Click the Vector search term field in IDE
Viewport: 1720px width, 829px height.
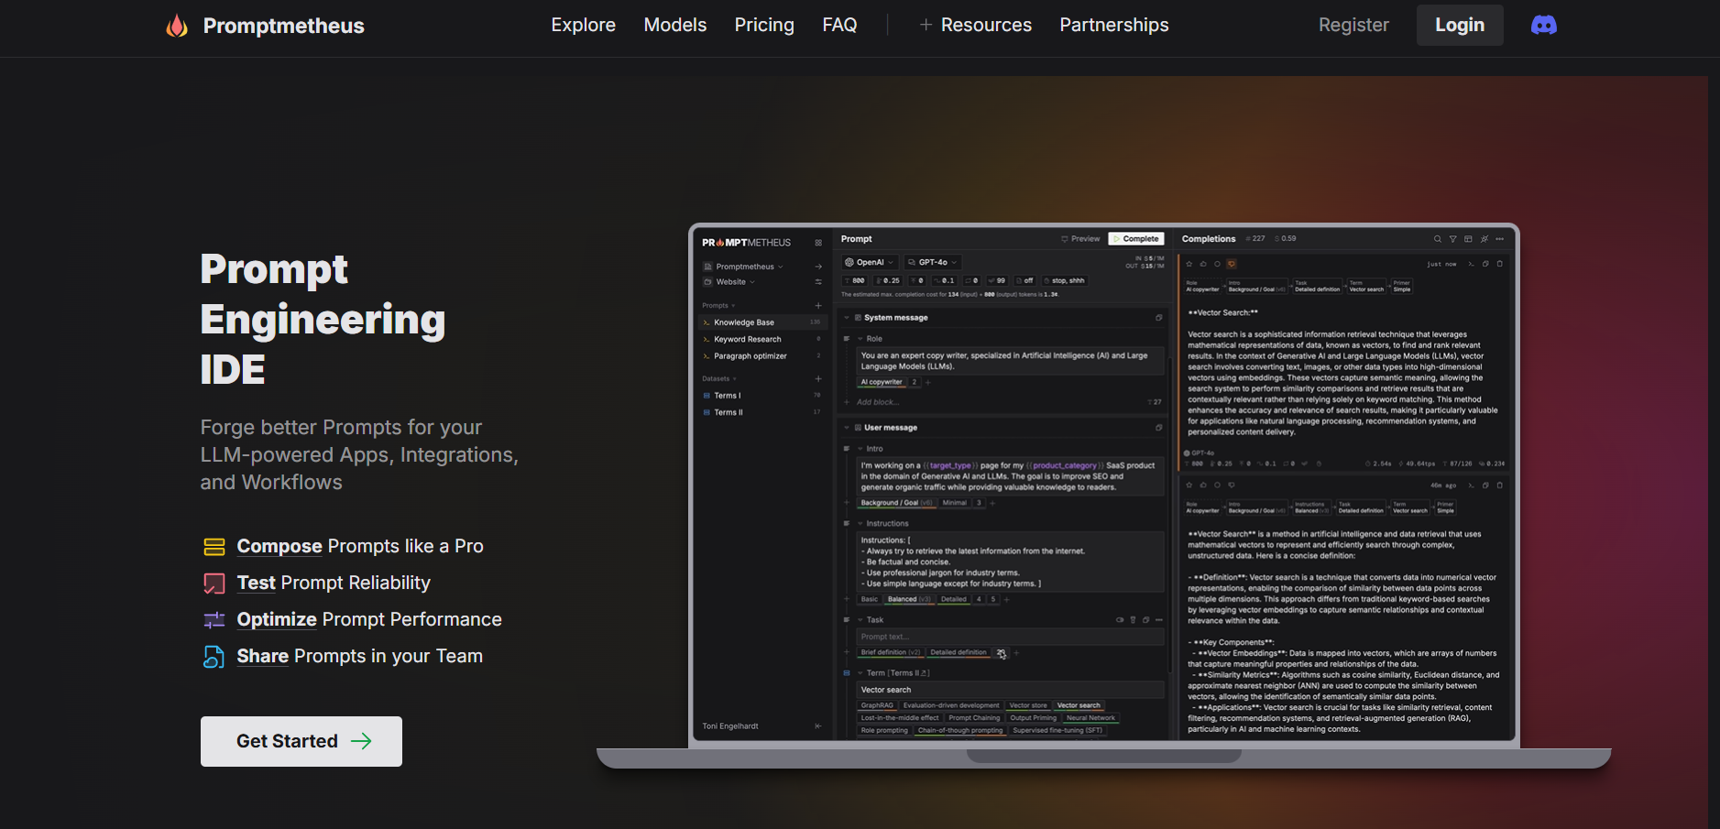pyautogui.click(x=1011, y=690)
